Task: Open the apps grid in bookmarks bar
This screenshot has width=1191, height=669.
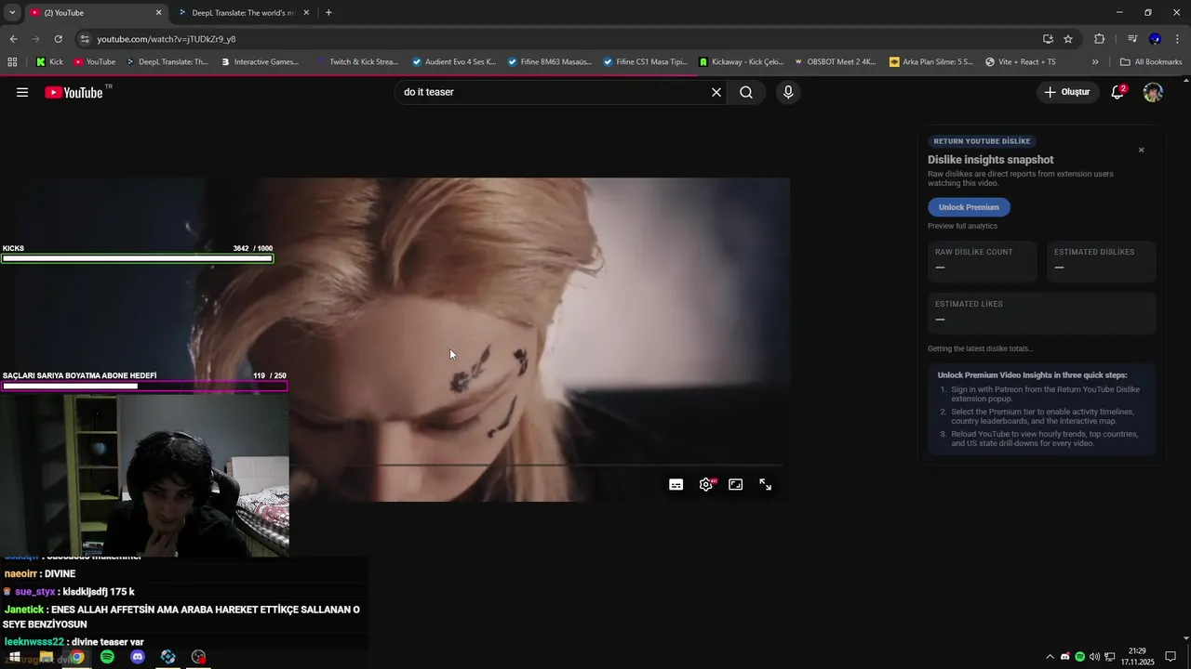Action: (x=12, y=62)
